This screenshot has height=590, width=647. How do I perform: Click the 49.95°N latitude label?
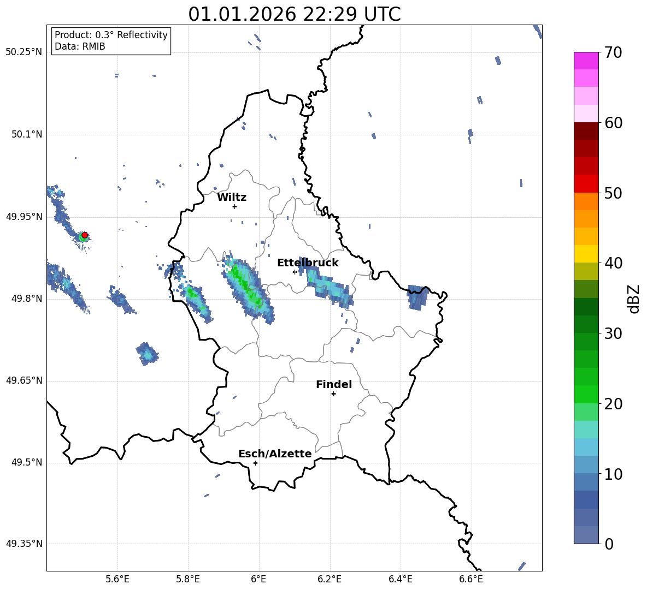[24, 217]
